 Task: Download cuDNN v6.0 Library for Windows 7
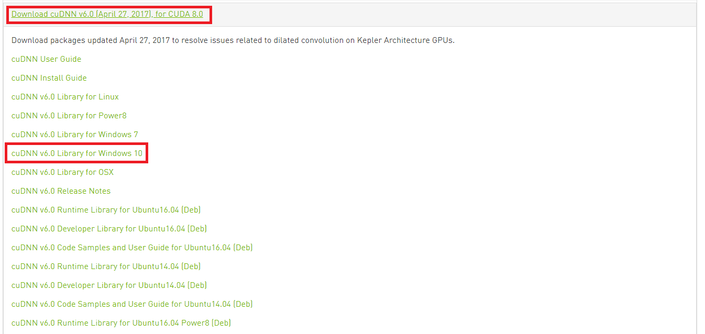(75, 135)
